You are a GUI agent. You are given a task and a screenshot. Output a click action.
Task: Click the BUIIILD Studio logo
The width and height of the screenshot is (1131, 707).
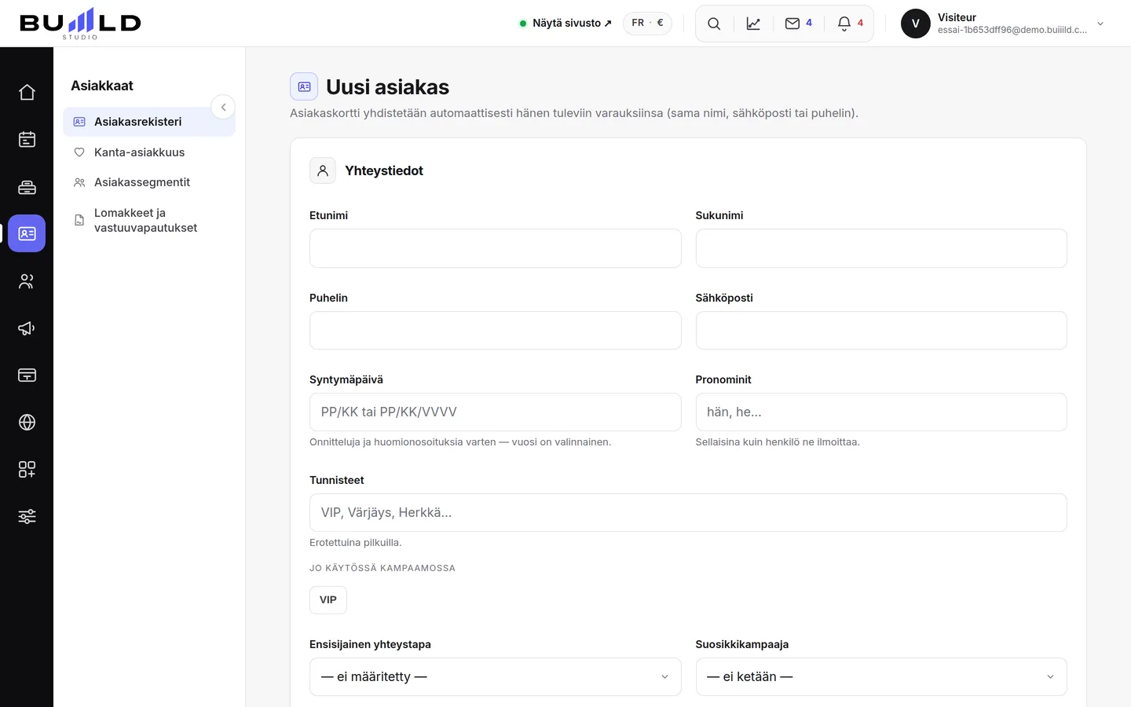pos(80,24)
